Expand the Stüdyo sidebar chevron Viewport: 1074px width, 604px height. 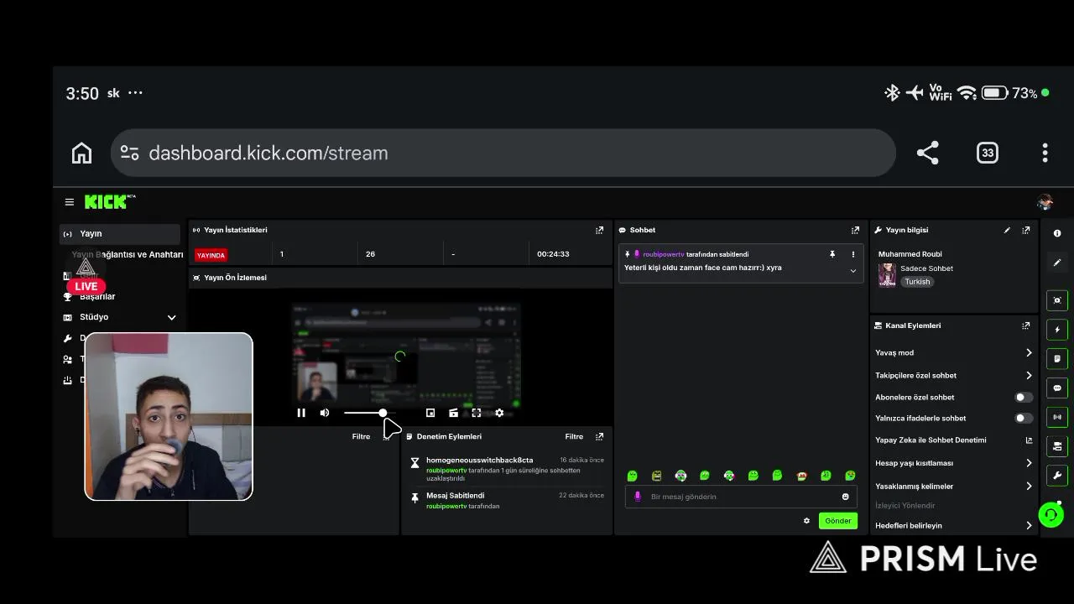click(171, 317)
